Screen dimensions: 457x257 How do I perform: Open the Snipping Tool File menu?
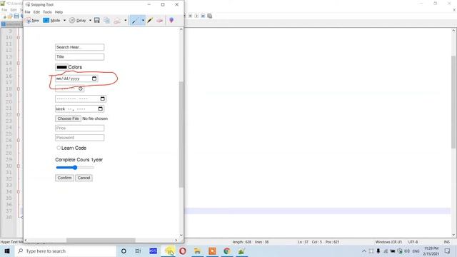(x=27, y=12)
